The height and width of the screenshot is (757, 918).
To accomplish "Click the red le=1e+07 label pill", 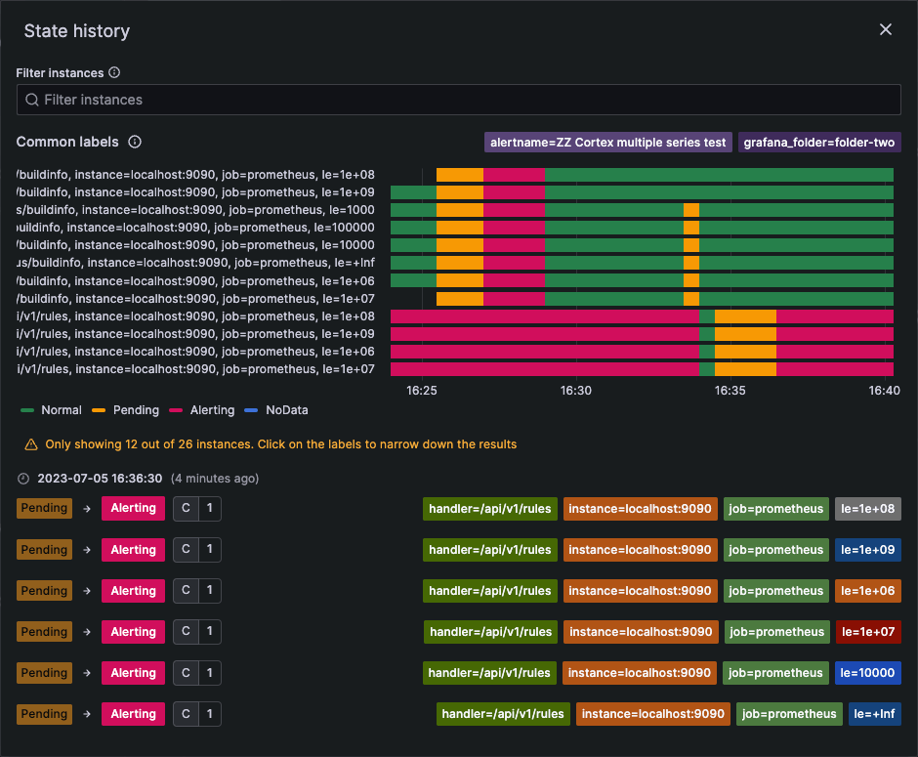I will (x=867, y=632).
